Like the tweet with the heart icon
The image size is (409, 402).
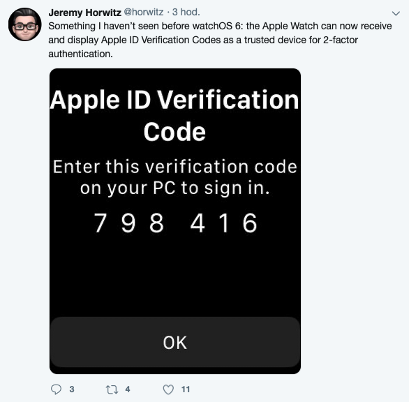coord(168,389)
